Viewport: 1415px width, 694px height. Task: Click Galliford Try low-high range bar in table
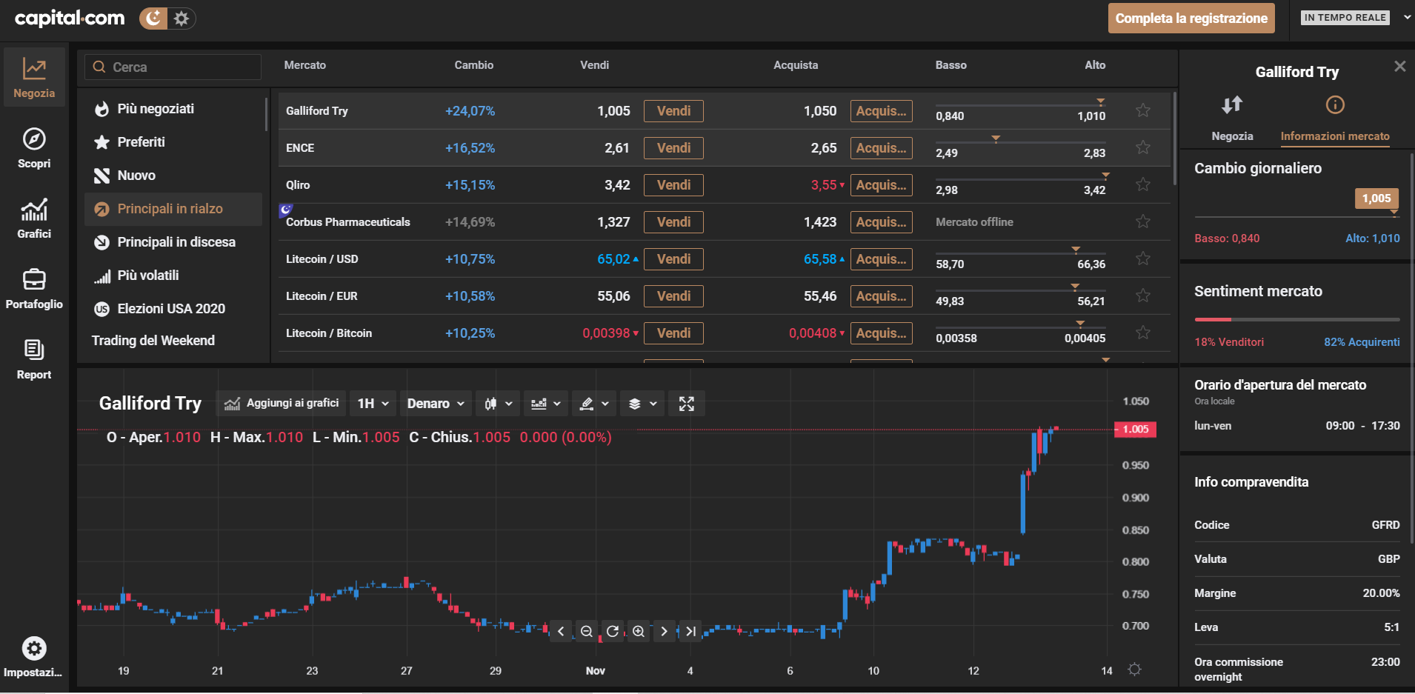1020,105
